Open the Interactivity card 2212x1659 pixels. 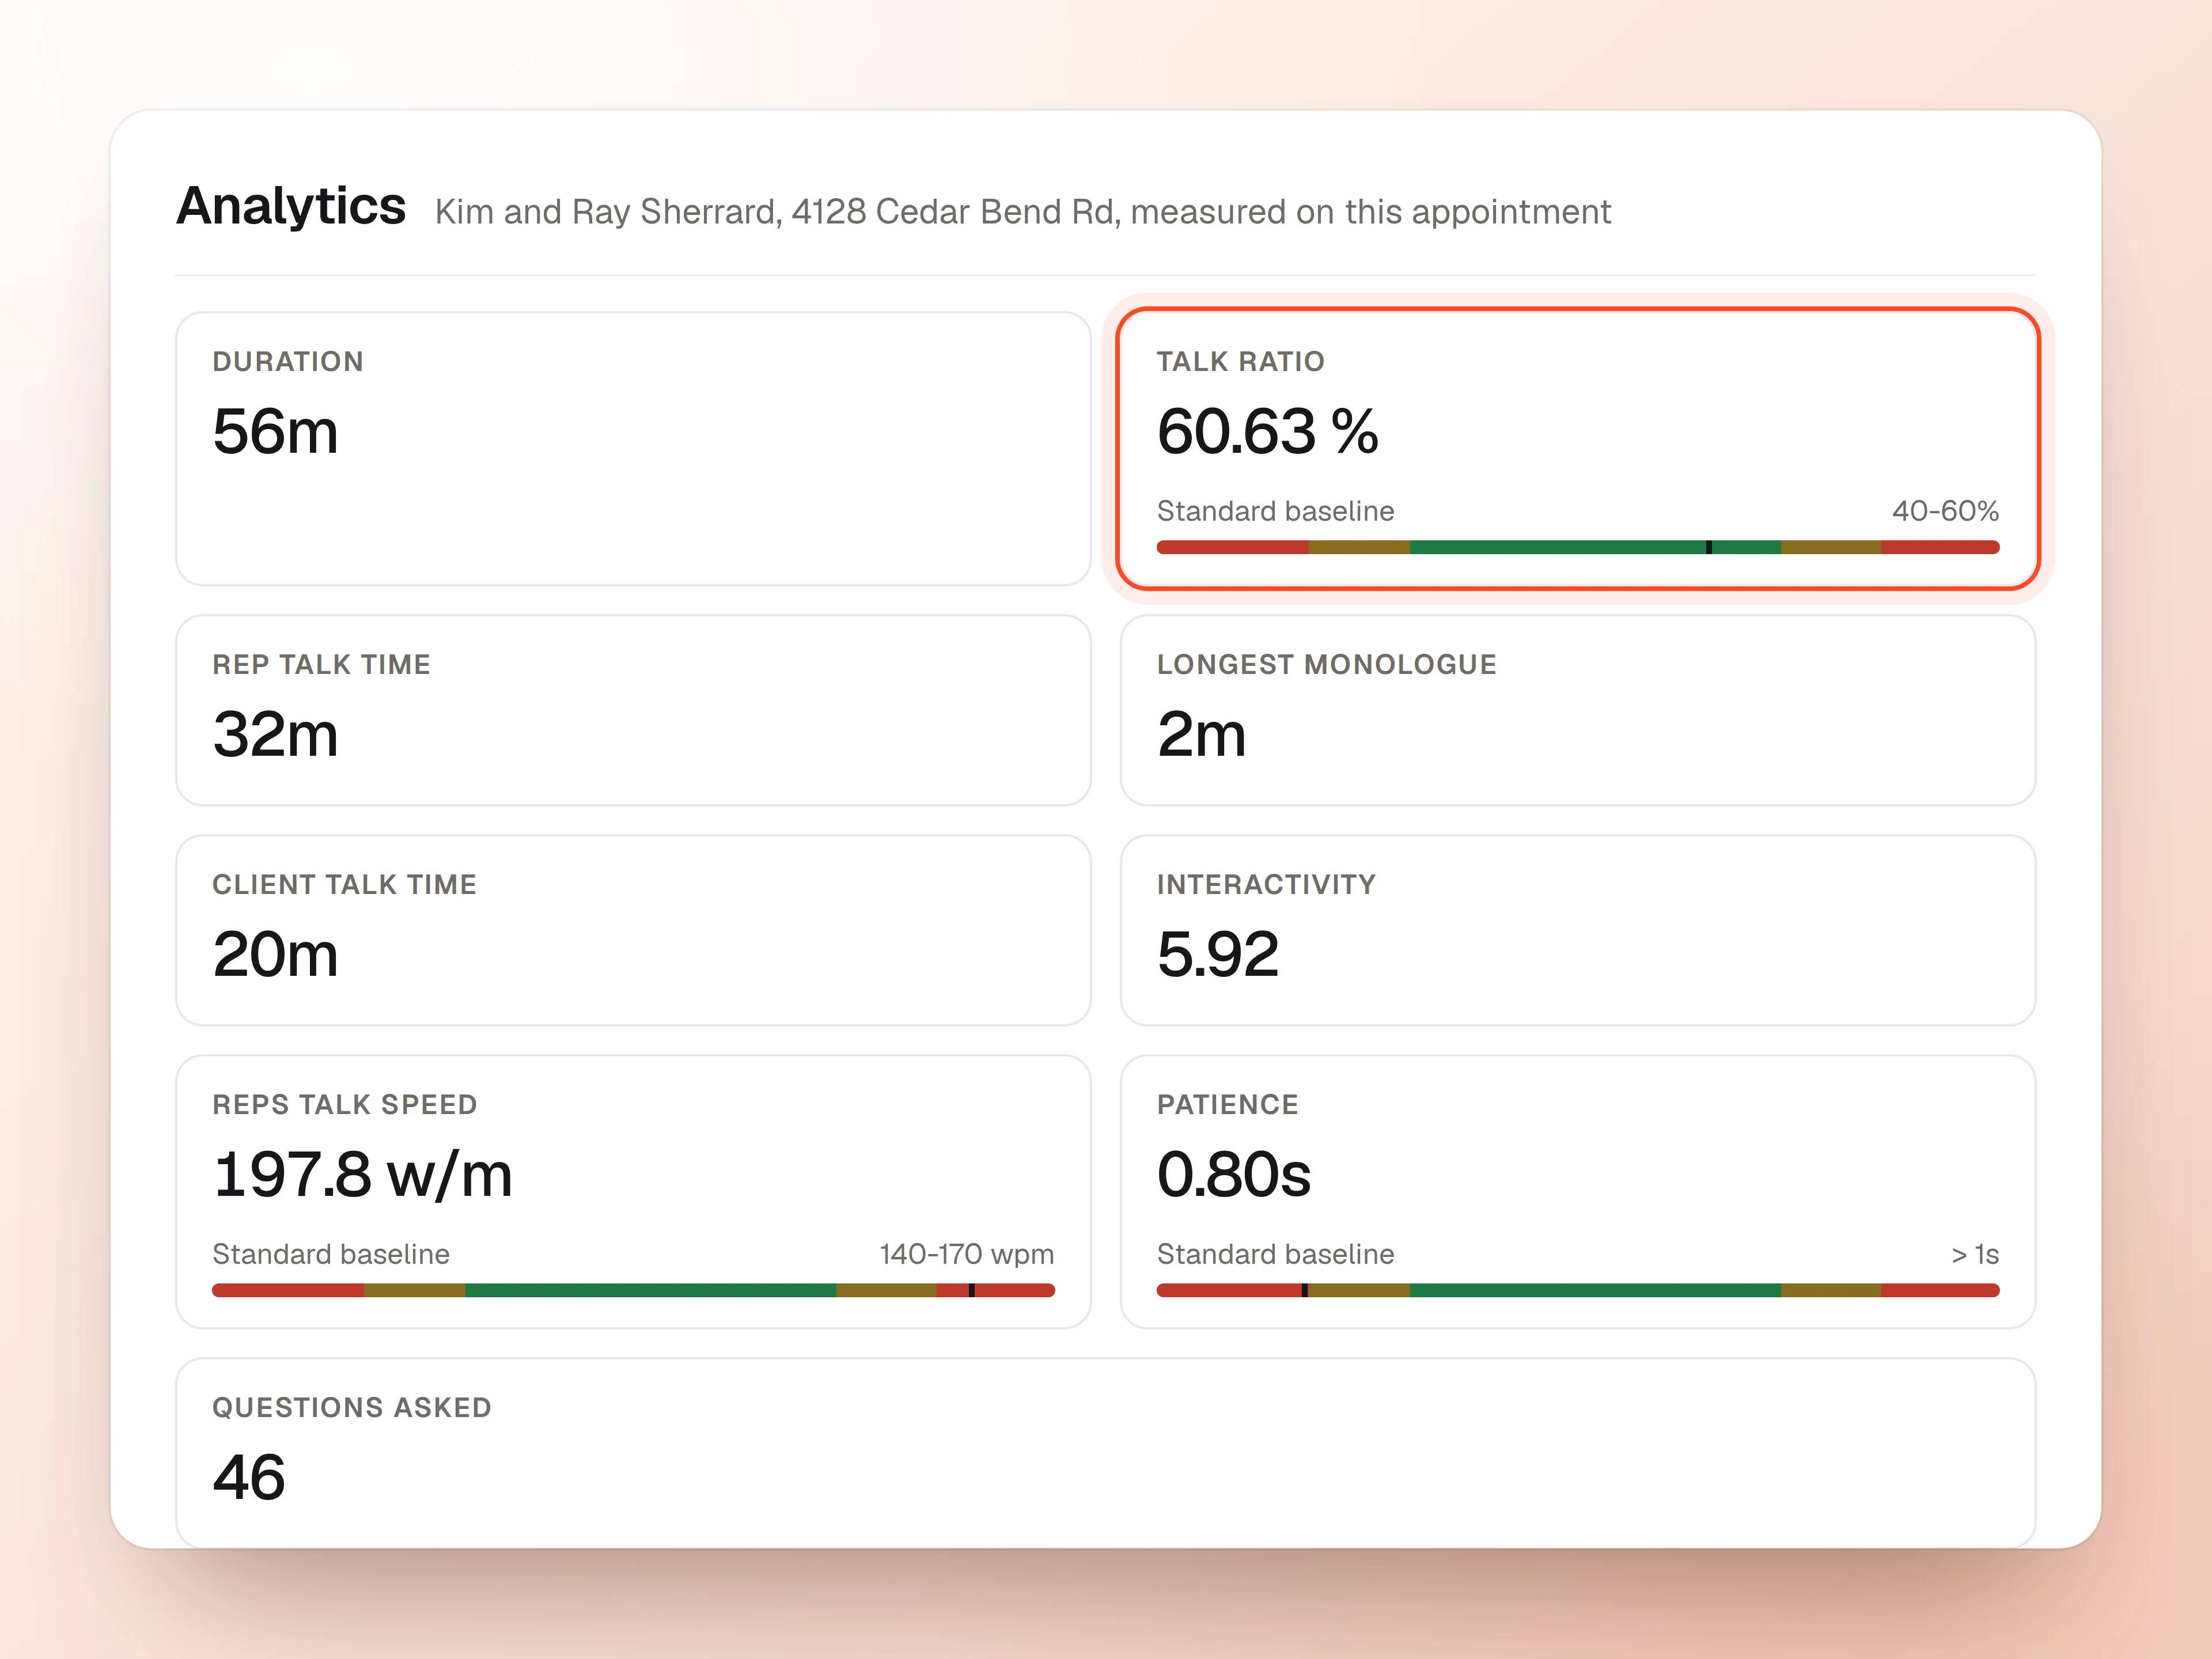pyautogui.click(x=1578, y=930)
